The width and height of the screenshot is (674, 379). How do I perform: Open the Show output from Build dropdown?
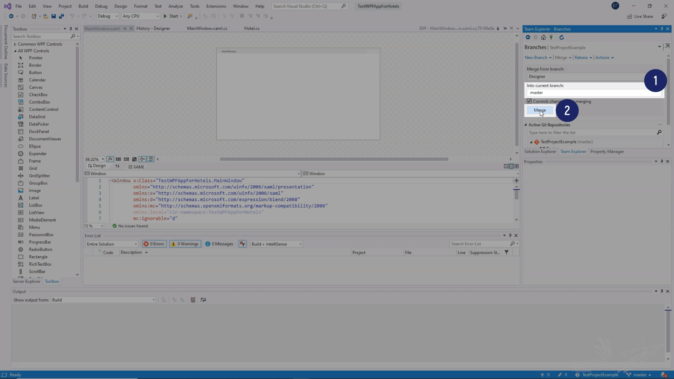click(x=103, y=300)
